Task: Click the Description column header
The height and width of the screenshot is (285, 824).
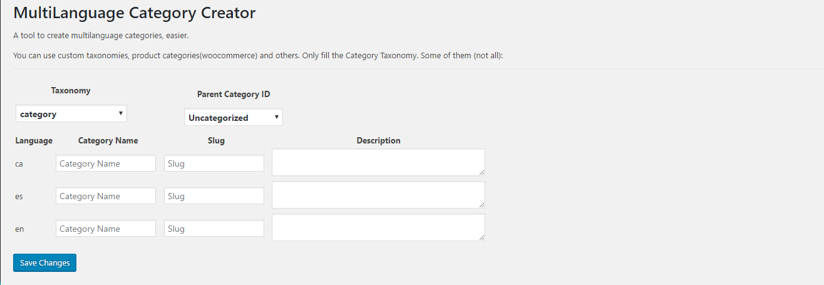Action: (x=378, y=141)
